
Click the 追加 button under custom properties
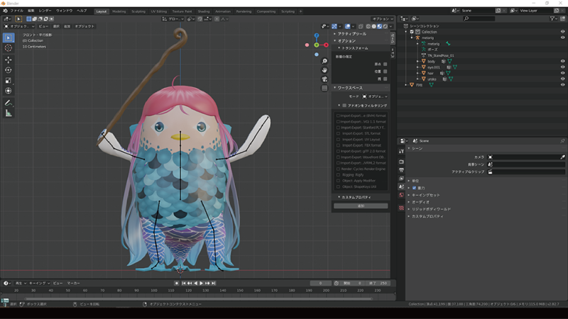(x=361, y=206)
